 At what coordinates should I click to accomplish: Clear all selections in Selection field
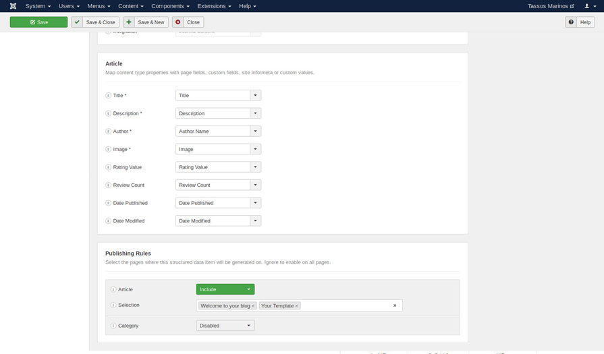395,305
